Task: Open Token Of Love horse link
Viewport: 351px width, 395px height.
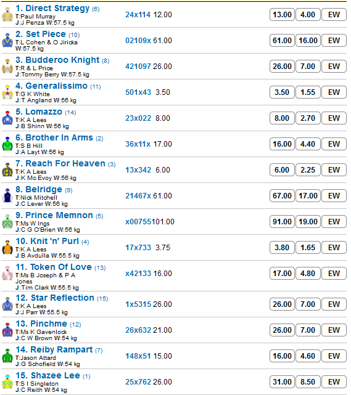Action: [54, 267]
